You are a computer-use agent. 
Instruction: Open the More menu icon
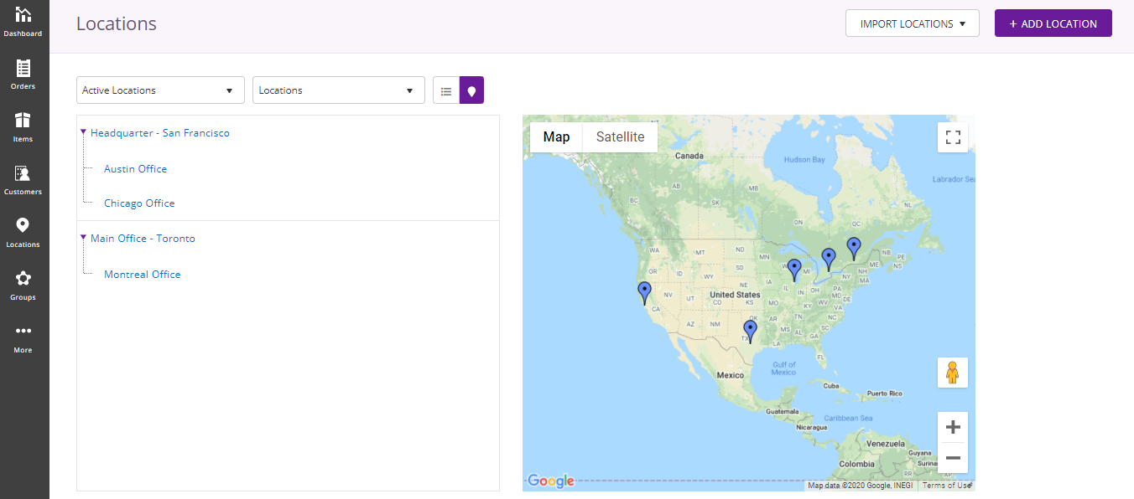point(23,332)
